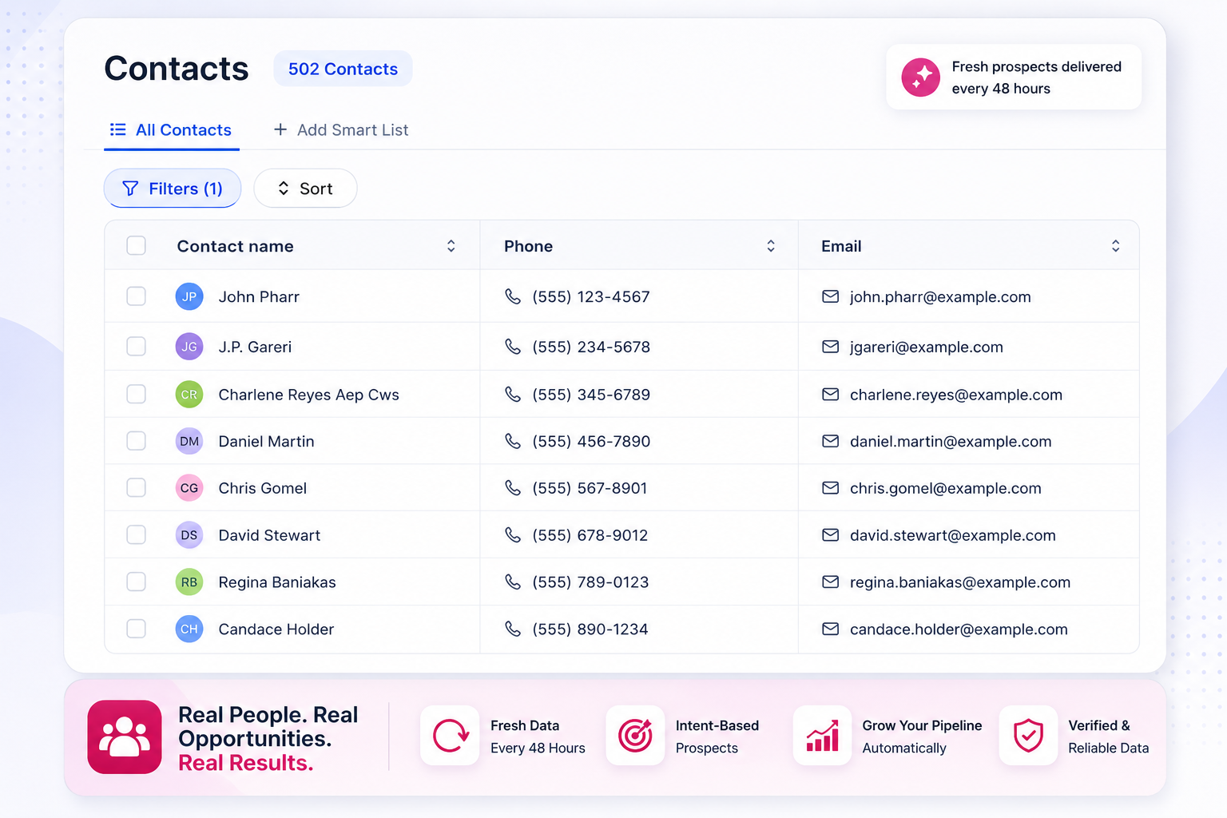Click the sparkle icon in the fresh prospects banner
This screenshot has height=818, width=1227.
[x=921, y=77]
